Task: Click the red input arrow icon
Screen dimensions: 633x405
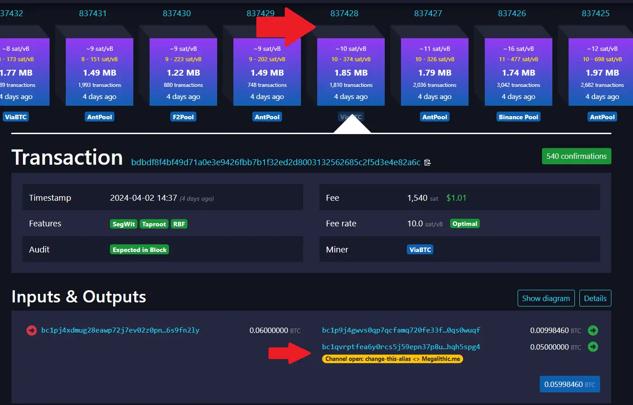Action: pos(31,330)
